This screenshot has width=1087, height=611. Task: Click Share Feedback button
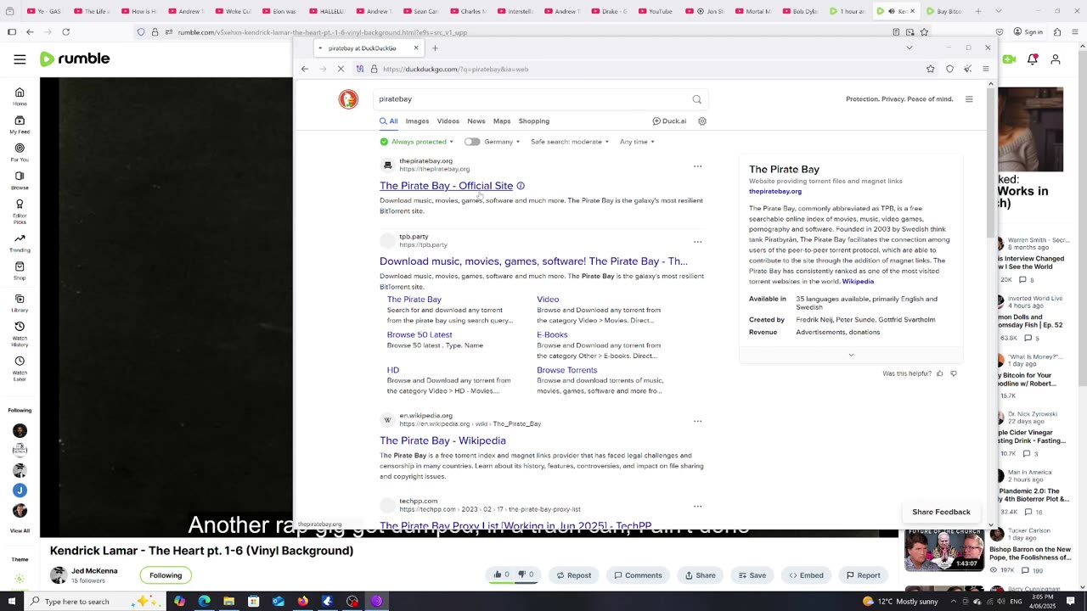[x=941, y=513]
